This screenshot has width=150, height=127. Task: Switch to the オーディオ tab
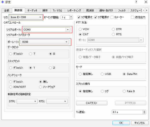click(32, 10)
